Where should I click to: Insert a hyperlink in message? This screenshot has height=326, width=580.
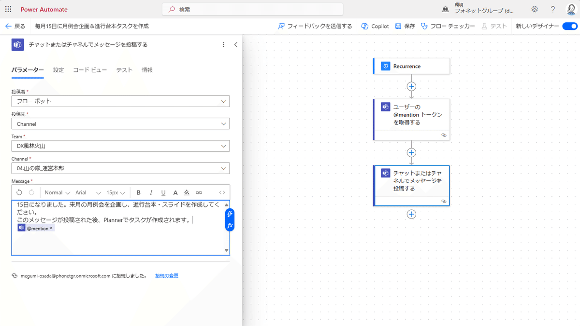(199, 192)
